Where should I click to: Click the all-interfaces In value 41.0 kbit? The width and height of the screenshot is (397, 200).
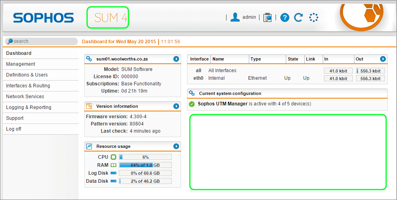tap(338, 71)
